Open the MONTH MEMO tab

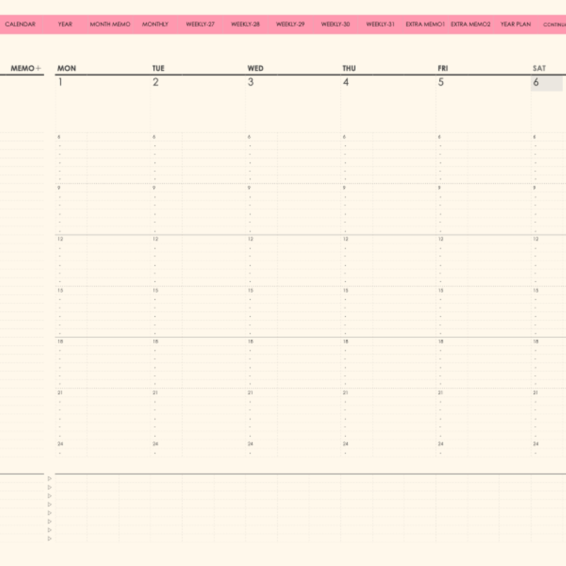point(110,24)
